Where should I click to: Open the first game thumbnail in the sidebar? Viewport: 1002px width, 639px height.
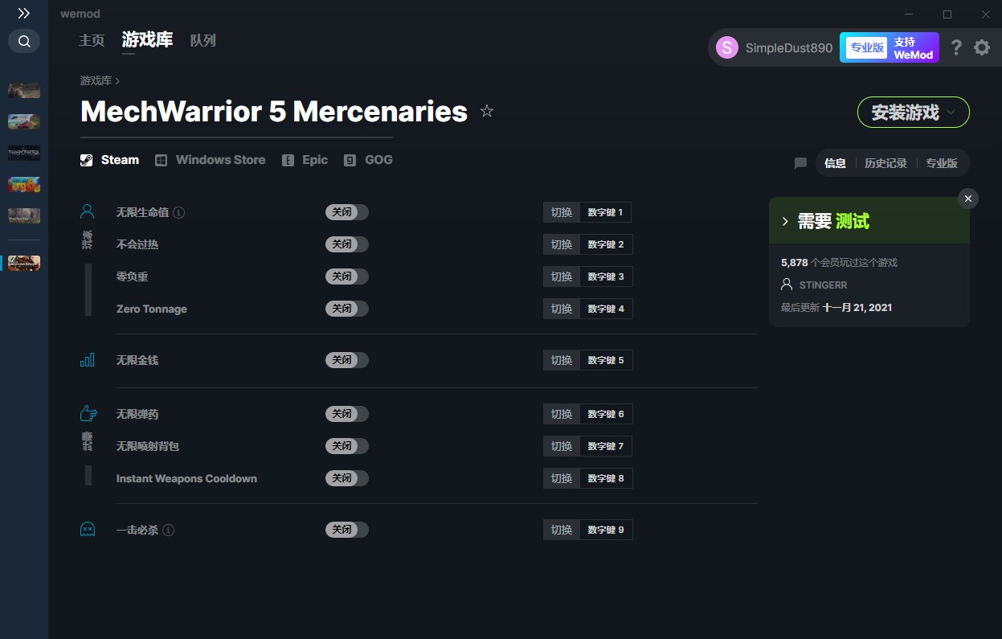coord(24,90)
